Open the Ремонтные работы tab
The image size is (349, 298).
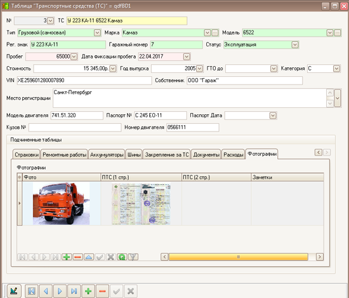coord(64,154)
